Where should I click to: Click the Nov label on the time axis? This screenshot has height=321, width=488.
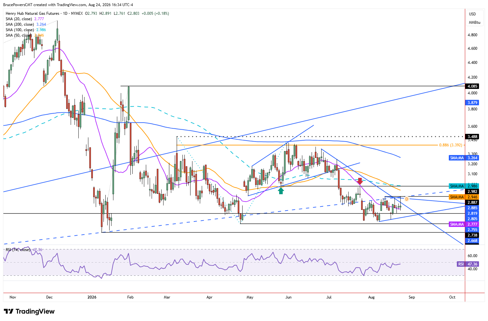pos(13,297)
